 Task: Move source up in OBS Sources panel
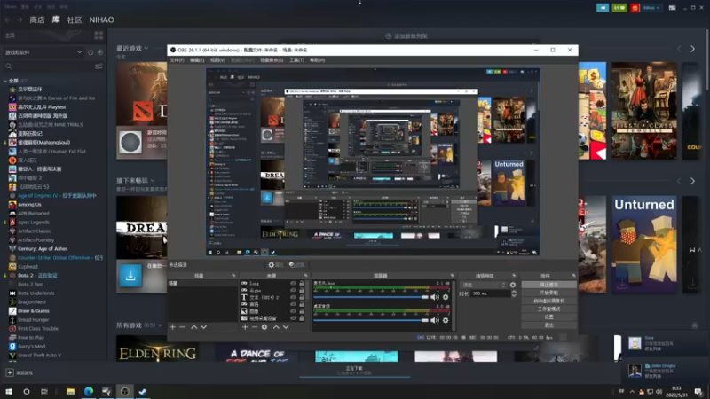(276, 326)
